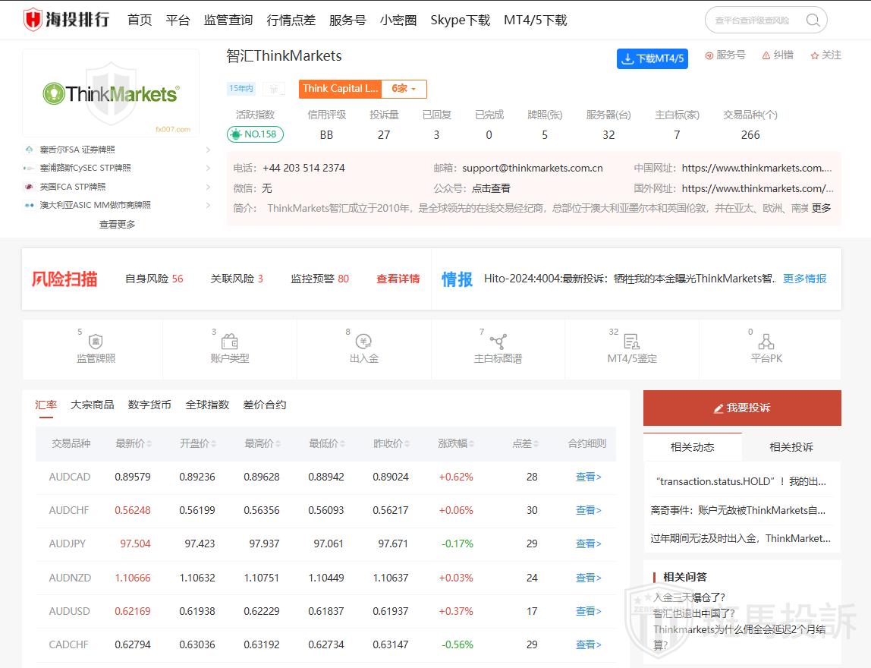Screen dimensions: 871x668
Task: Expand 查看更多 under the license list
Action: [117, 225]
